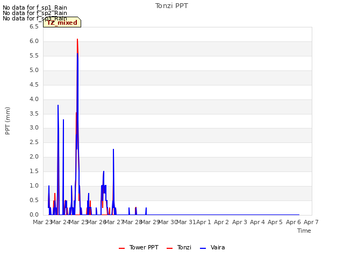
Task: Click the Apr 7 x-axis tick label
Action: pos(311,222)
